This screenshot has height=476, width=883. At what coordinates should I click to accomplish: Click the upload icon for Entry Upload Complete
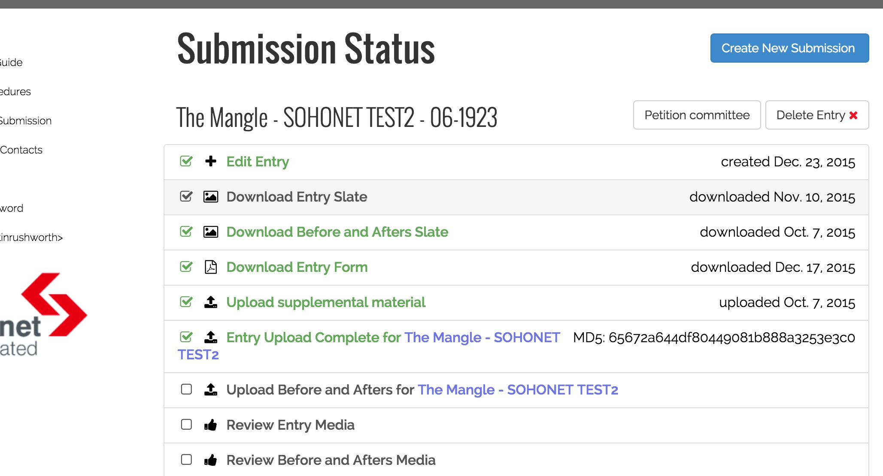(211, 337)
